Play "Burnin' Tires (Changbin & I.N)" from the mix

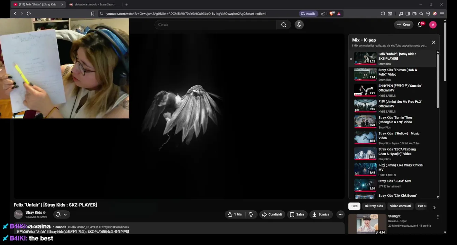[x=392, y=122]
